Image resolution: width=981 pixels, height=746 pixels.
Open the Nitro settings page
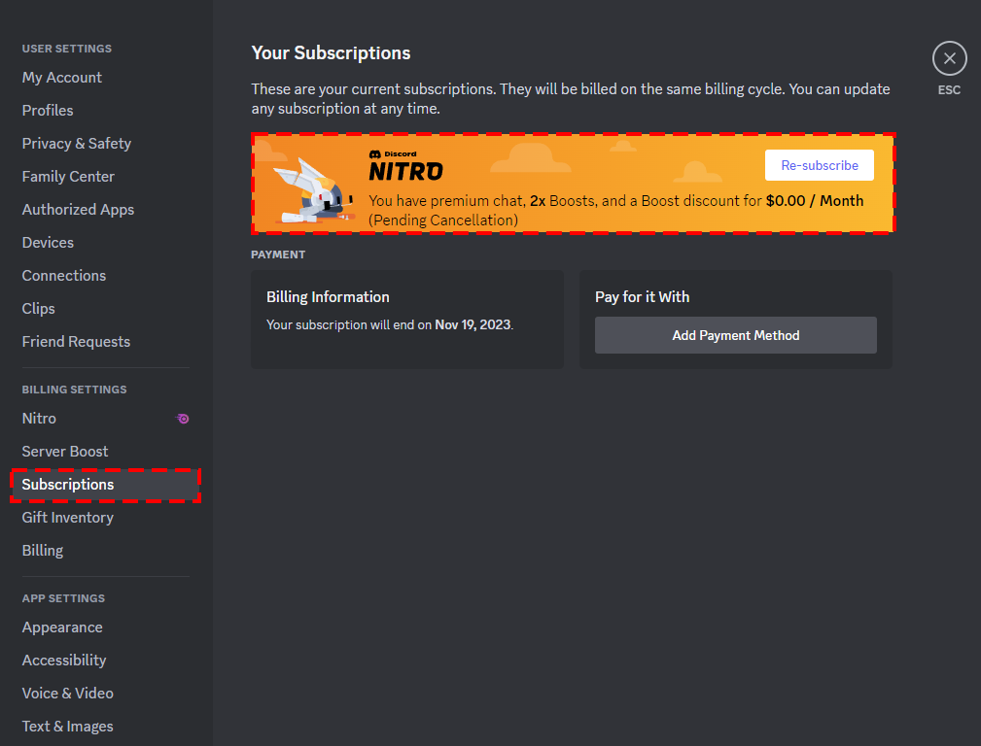(x=39, y=418)
